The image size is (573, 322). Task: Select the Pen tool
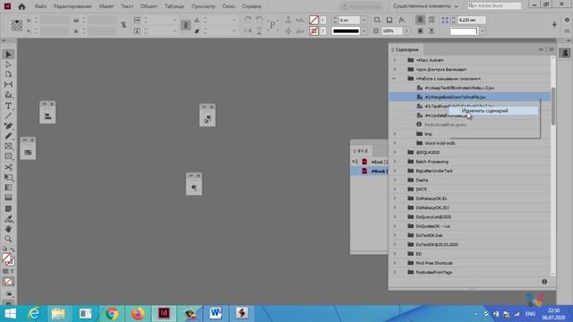pos(8,126)
